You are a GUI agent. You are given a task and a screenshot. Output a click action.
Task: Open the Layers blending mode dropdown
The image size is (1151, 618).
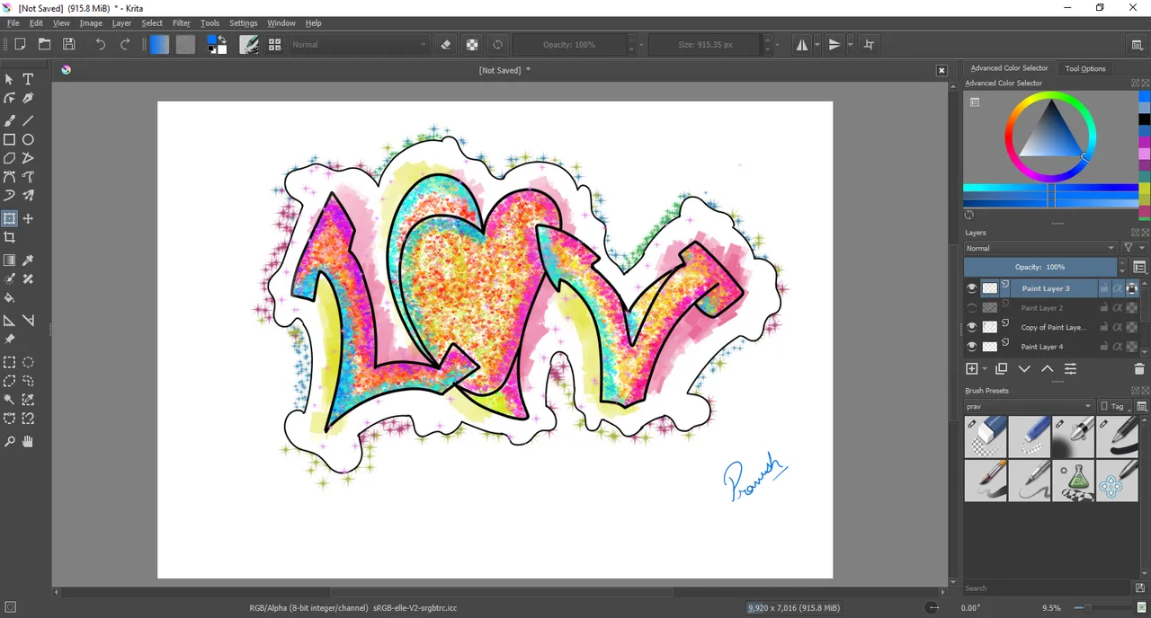pyautogui.click(x=1040, y=248)
